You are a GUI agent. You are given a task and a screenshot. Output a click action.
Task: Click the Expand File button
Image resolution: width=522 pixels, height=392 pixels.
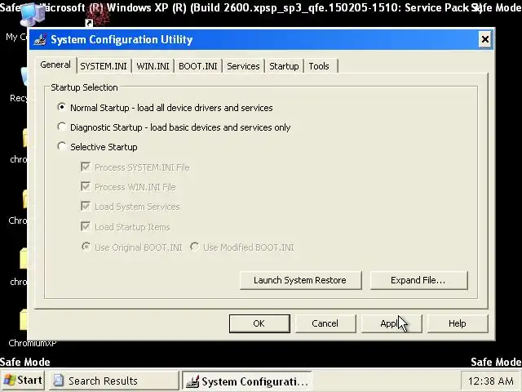tap(418, 280)
